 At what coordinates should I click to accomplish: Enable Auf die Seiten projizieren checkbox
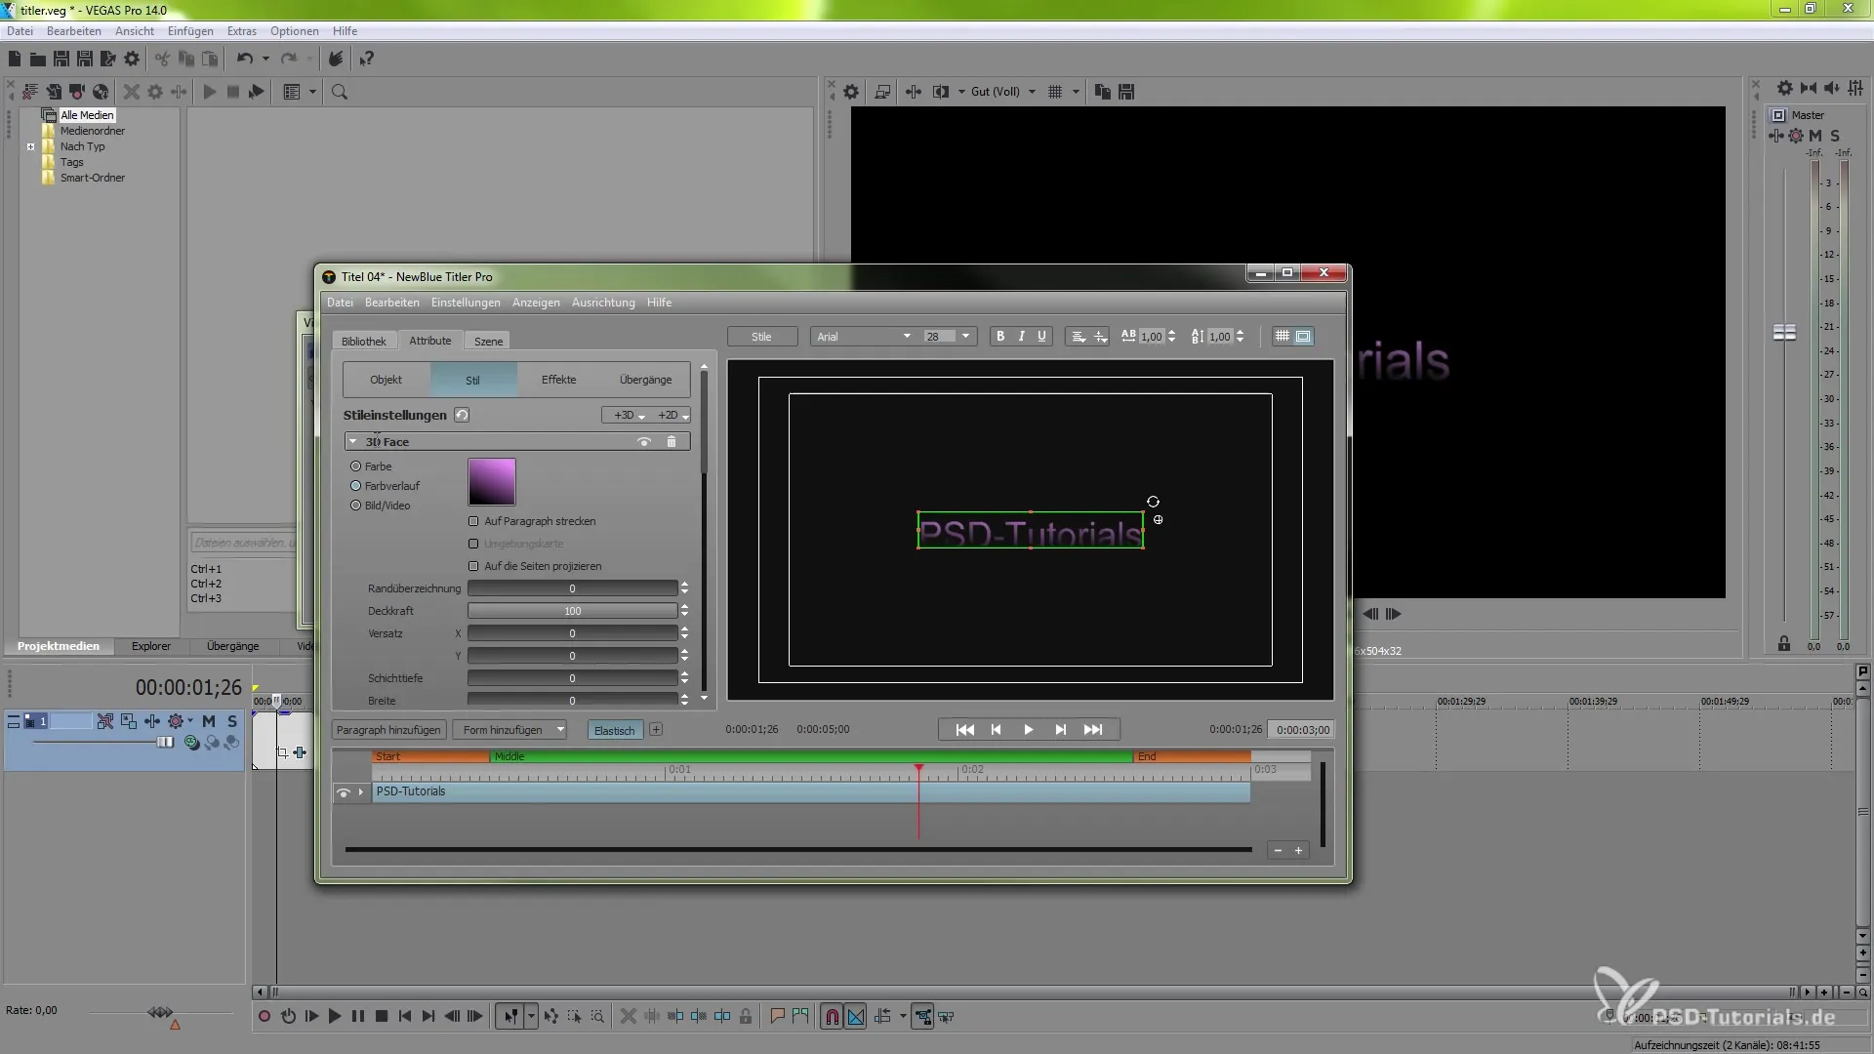tap(473, 566)
